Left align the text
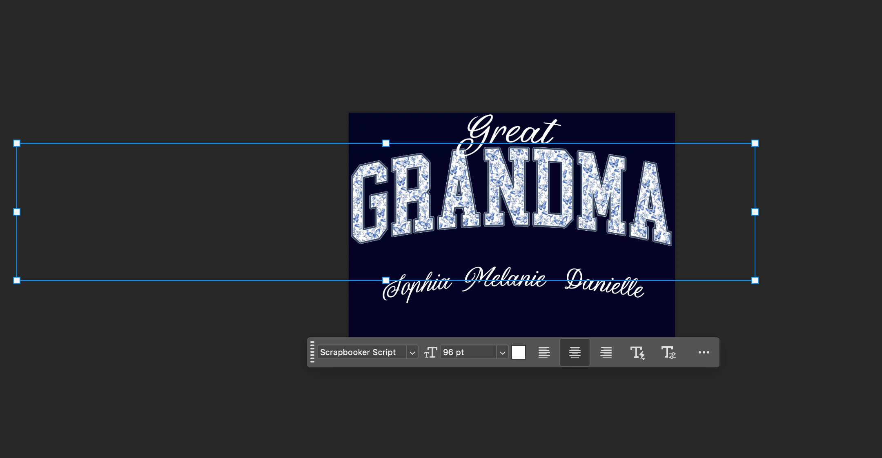 (544, 352)
